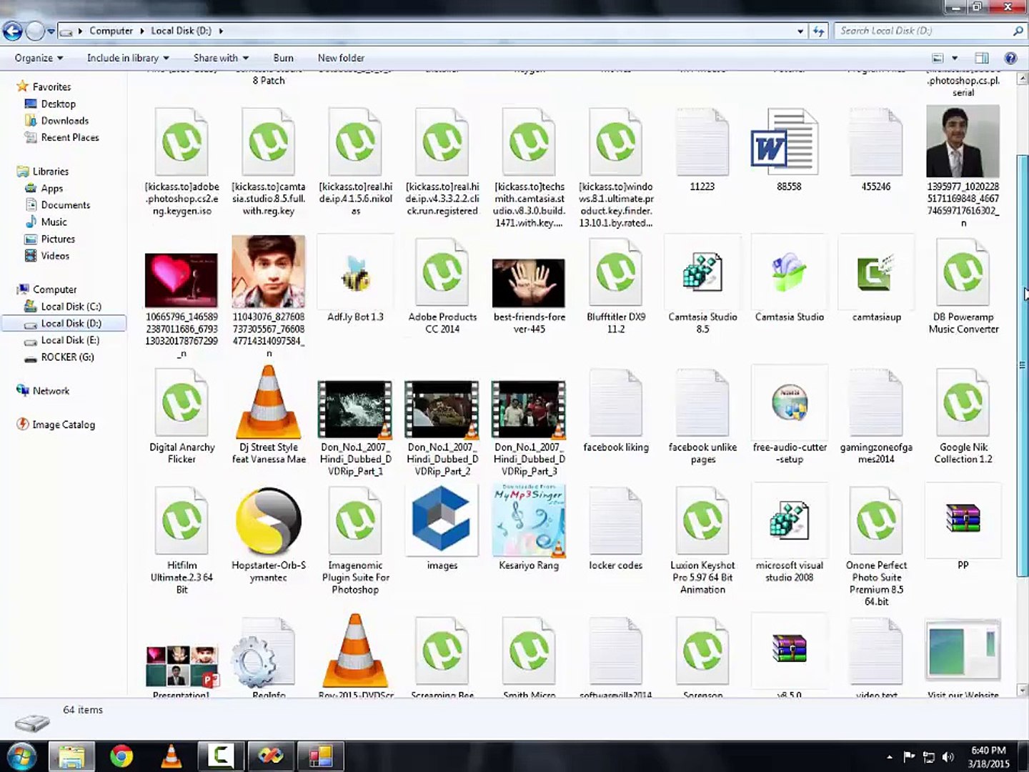Select the free-audio-cutter-setup icon
Screen dimensions: 1029x772
point(789,402)
